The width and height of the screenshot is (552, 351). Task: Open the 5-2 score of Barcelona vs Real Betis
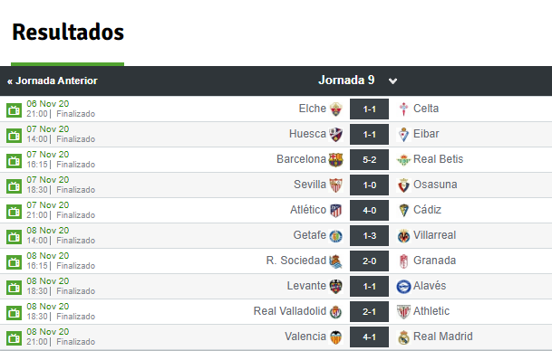coord(369,159)
